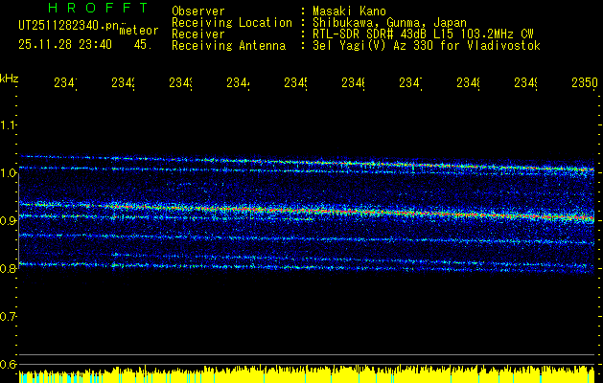
Task: Click the 0.7 frequency axis tick
Action: click(x=9, y=316)
